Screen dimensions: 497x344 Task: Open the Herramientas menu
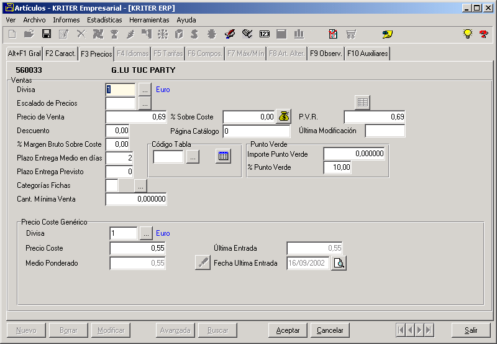[149, 20]
